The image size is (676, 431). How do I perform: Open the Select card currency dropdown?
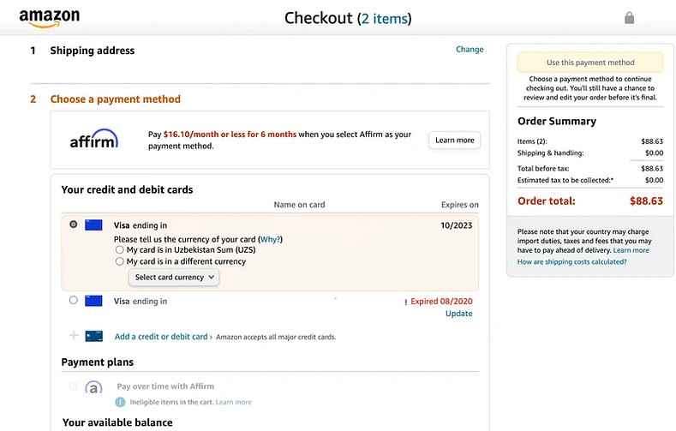click(174, 277)
